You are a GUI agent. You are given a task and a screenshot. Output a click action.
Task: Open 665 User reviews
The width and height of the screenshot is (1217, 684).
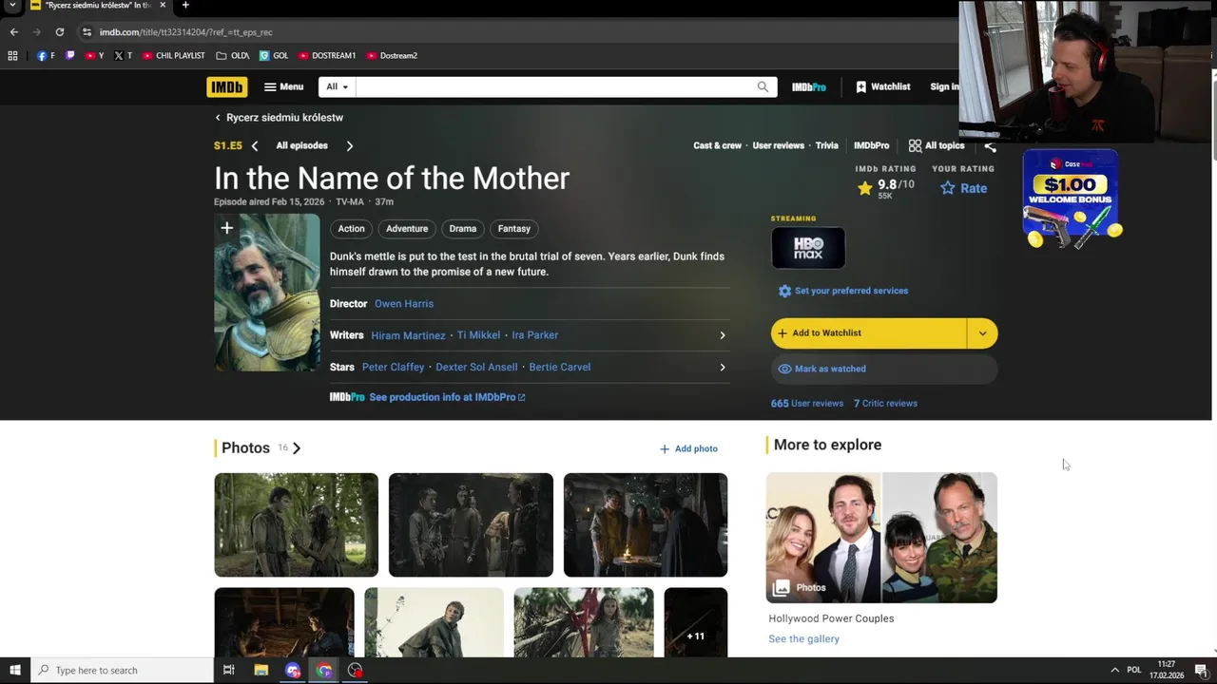tap(807, 404)
